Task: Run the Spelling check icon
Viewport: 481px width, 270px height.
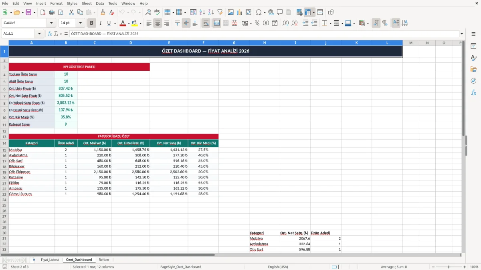Action: tap(157, 12)
